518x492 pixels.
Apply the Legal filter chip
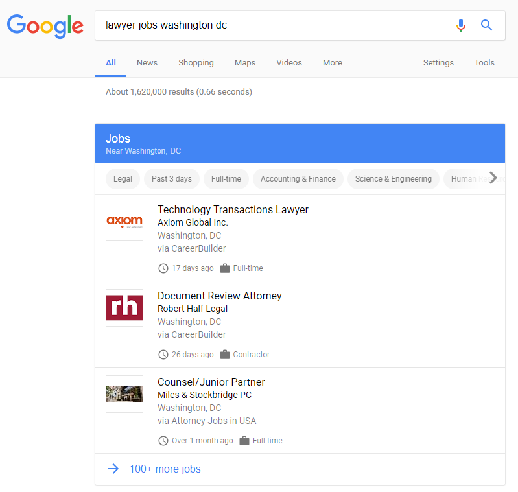(123, 179)
